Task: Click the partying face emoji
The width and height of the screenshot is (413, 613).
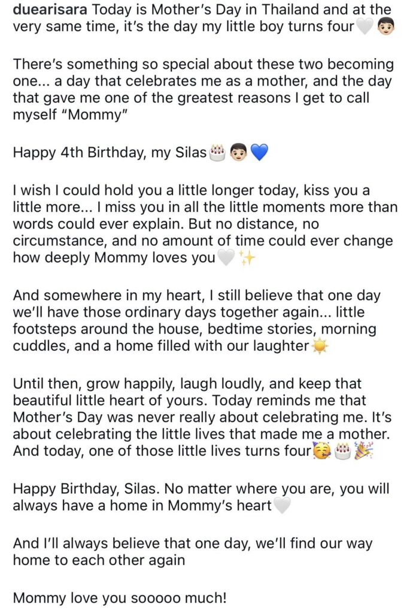Action: point(322,451)
